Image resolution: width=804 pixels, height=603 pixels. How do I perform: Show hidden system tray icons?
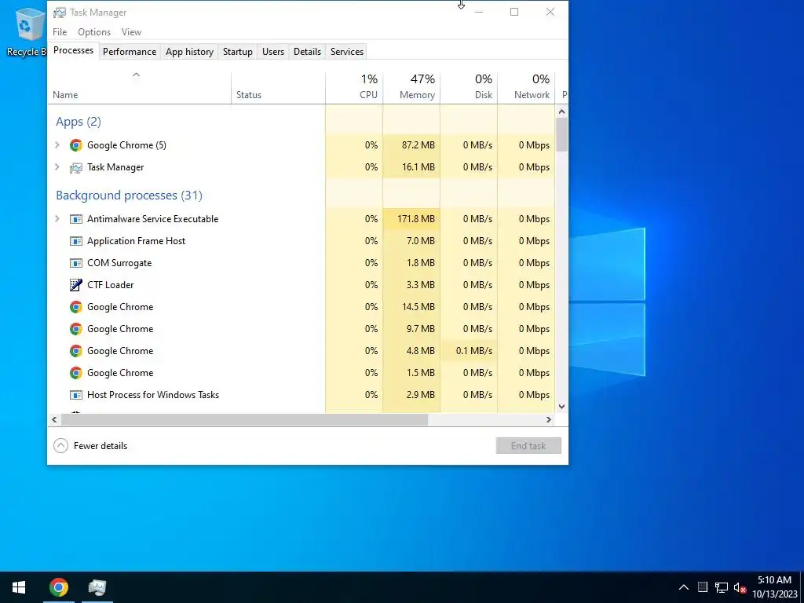(684, 587)
